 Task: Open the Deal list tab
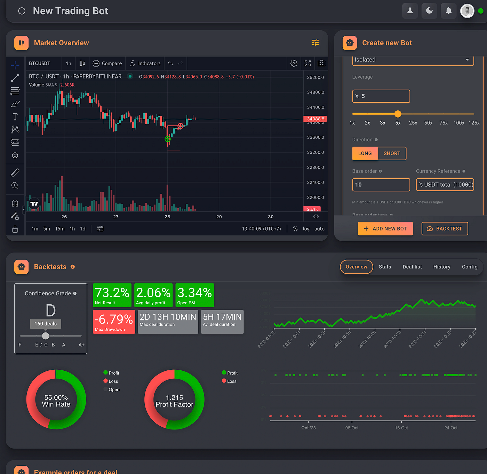(x=412, y=267)
